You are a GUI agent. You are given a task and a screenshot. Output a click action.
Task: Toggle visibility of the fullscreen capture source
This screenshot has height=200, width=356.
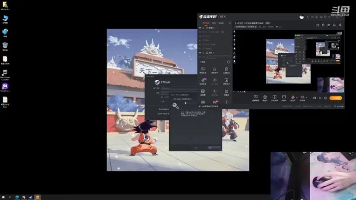pyautogui.click(x=200, y=52)
